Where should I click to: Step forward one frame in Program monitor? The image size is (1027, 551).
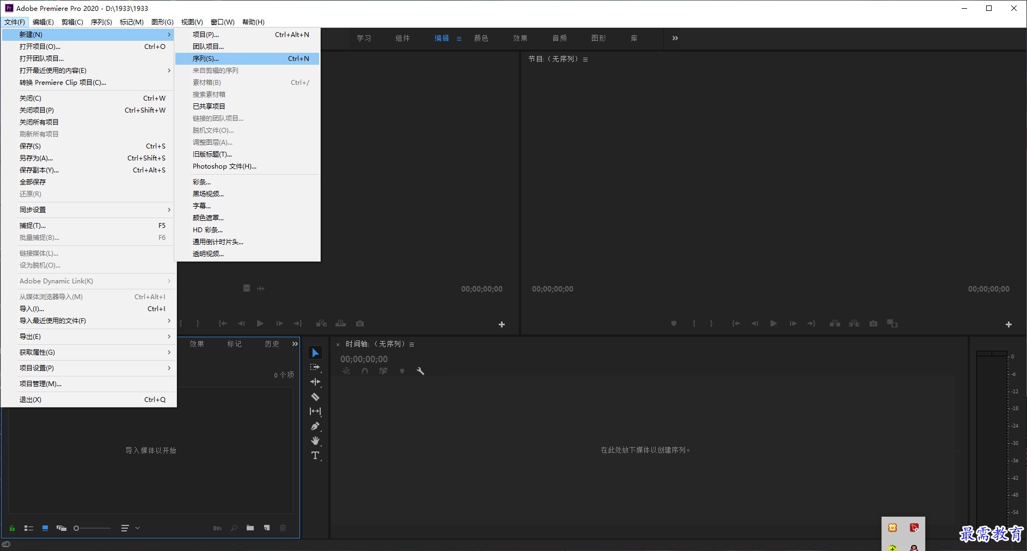(x=793, y=324)
